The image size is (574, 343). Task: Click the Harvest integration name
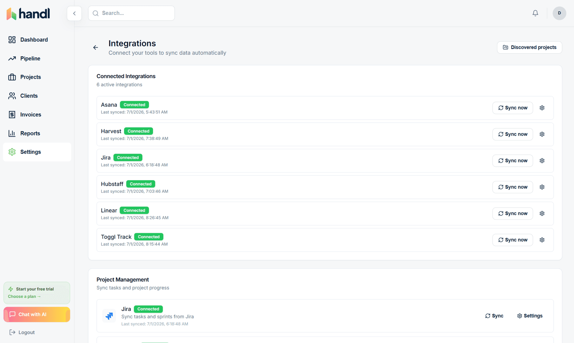(x=111, y=131)
